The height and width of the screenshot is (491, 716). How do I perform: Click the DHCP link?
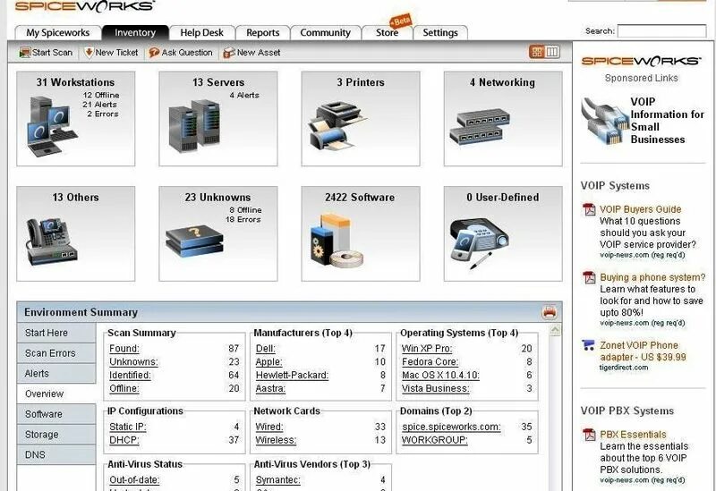pos(124,440)
